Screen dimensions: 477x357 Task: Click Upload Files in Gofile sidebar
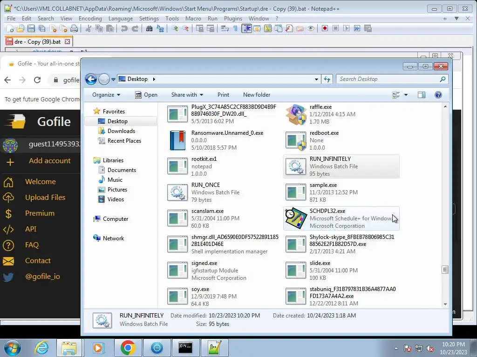point(45,197)
